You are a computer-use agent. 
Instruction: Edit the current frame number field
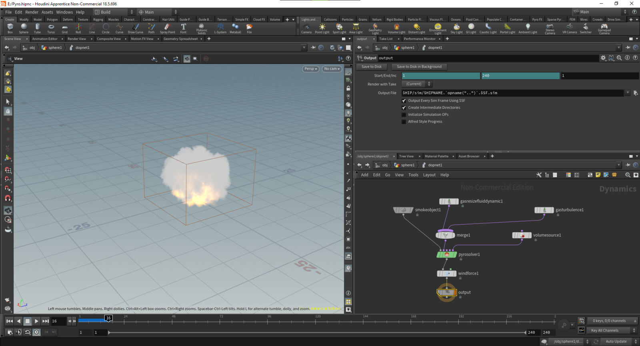click(58, 321)
